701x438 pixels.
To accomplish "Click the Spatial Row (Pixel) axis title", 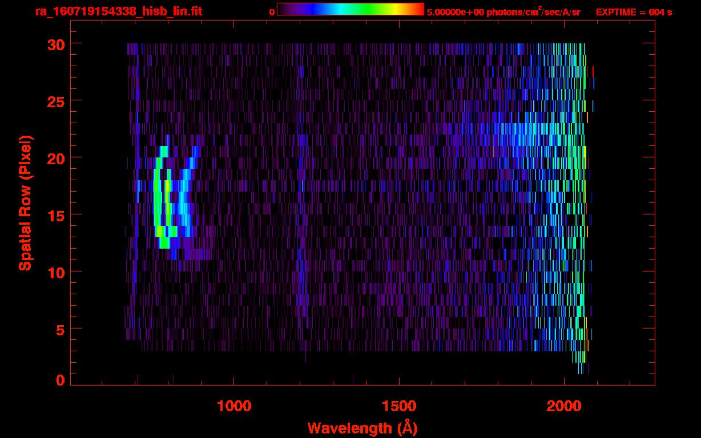I will tap(26, 202).
